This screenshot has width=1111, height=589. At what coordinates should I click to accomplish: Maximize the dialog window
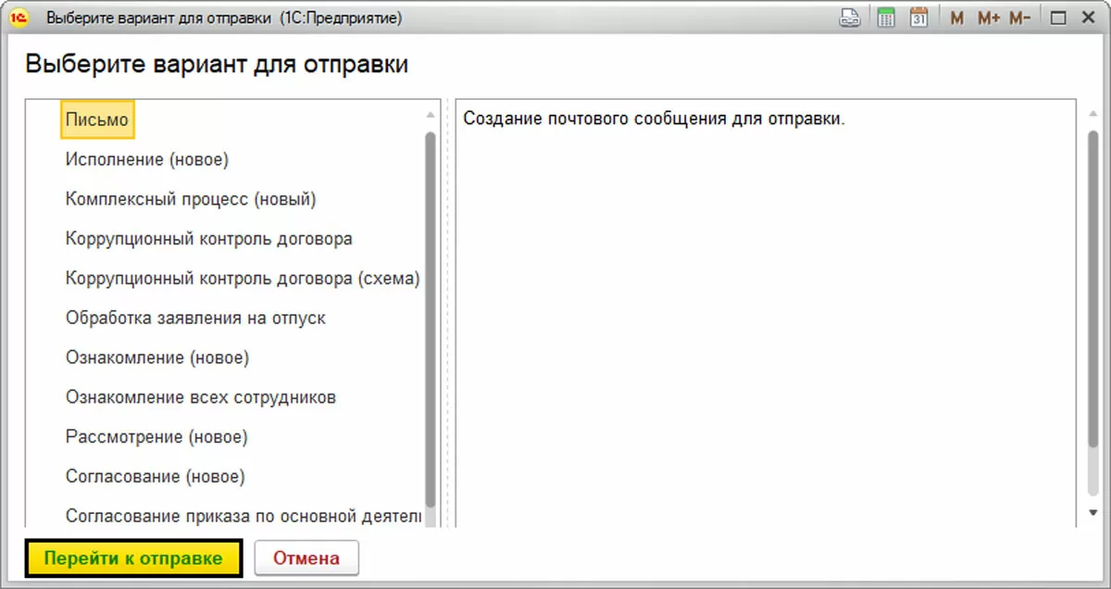1059,19
